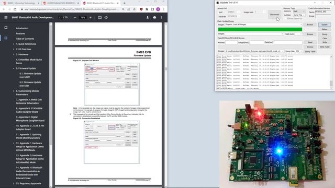
Task: Click the Address input field
Action: (x=231, y=42)
